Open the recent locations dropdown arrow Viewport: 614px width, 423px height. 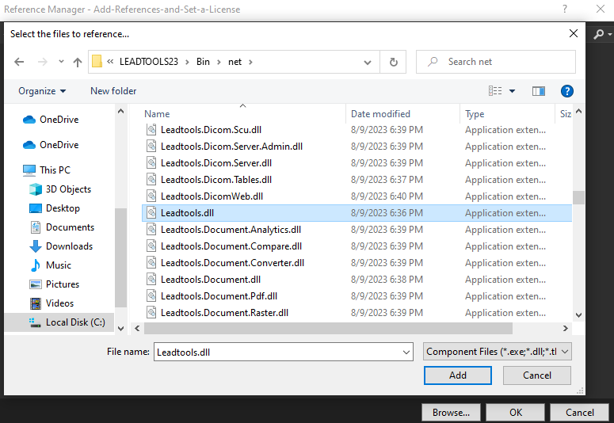click(61, 62)
